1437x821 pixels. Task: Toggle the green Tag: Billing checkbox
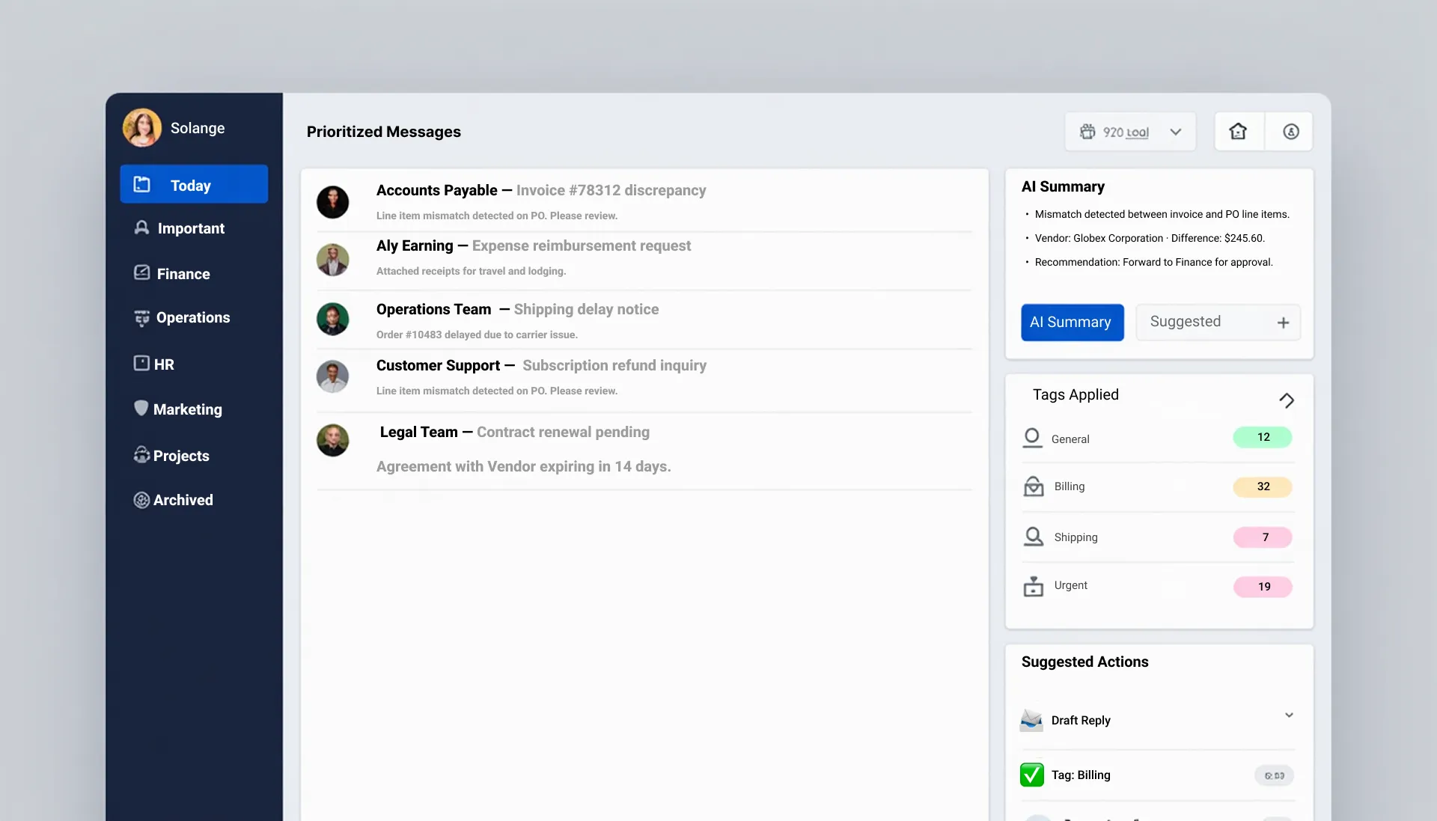[1031, 775]
